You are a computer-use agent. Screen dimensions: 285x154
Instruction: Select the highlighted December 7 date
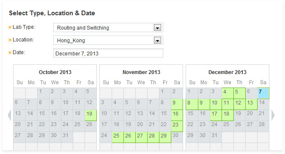pos(263,93)
